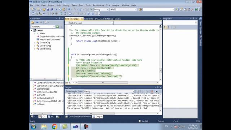Open the Architecture menu
This screenshot has height=130, width=231.
click(98, 5)
